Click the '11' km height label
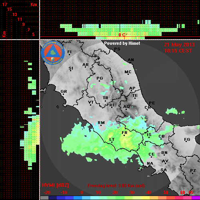The width and height of the screenshot is (200, 200). [20, 19]
